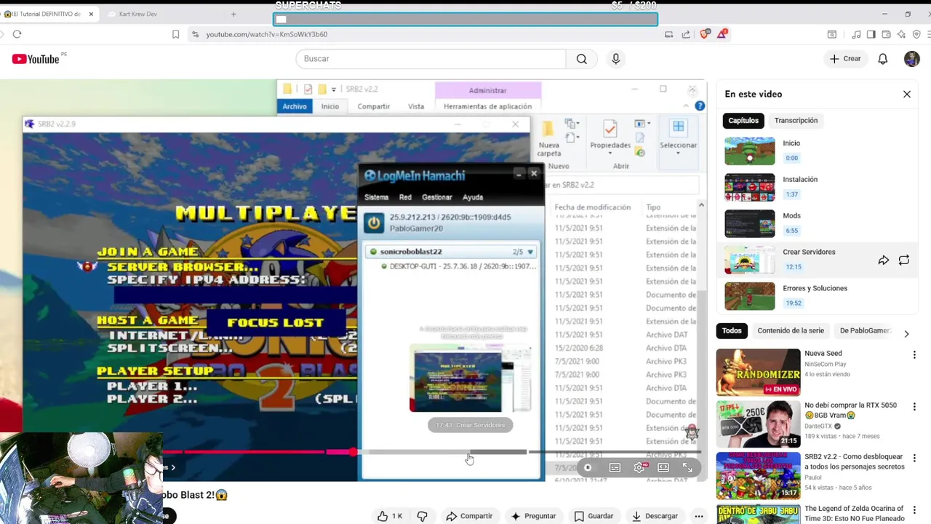This screenshot has height=524, width=931.
Task: Open the Explorer Vista ribbon tab in video
Action: (416, 106)
